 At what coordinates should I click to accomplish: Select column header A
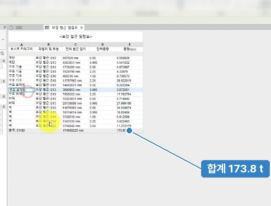click(x=22, y=45)
